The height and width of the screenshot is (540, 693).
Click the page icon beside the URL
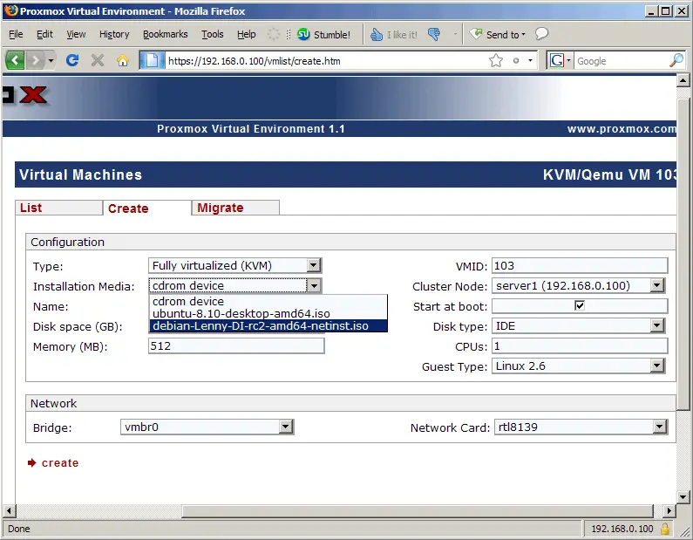pyautogui.click(x=152, y=60)
